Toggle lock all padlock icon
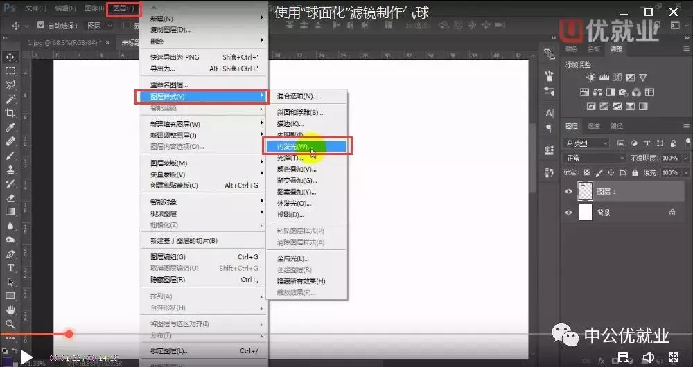Image resolution: width=693 pixels, height=367 pixels. pyautogui.click(x=635, y=172)
